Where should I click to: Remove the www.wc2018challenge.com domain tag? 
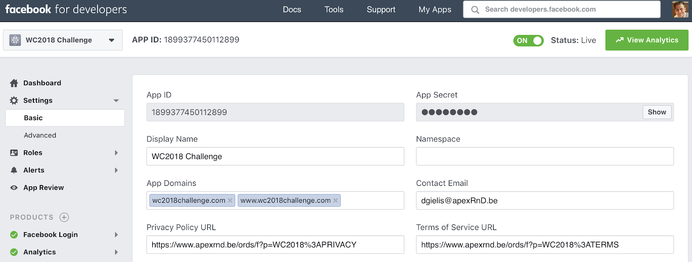pos(336,200)
